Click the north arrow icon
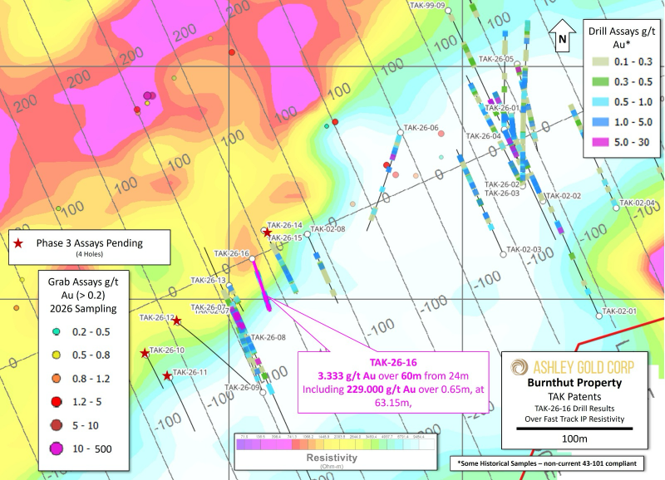 pyautogui.click(x=562, y=36)
